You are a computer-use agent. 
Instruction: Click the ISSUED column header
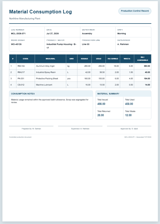[x=84, y=59]
